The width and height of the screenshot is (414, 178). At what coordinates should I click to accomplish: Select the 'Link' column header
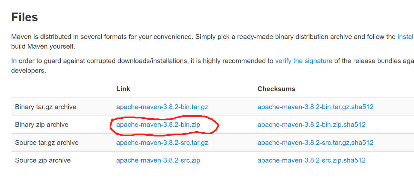pos(123,89)
